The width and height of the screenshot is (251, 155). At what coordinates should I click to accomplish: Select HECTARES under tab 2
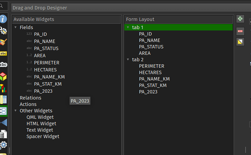[x=150, y=72]
